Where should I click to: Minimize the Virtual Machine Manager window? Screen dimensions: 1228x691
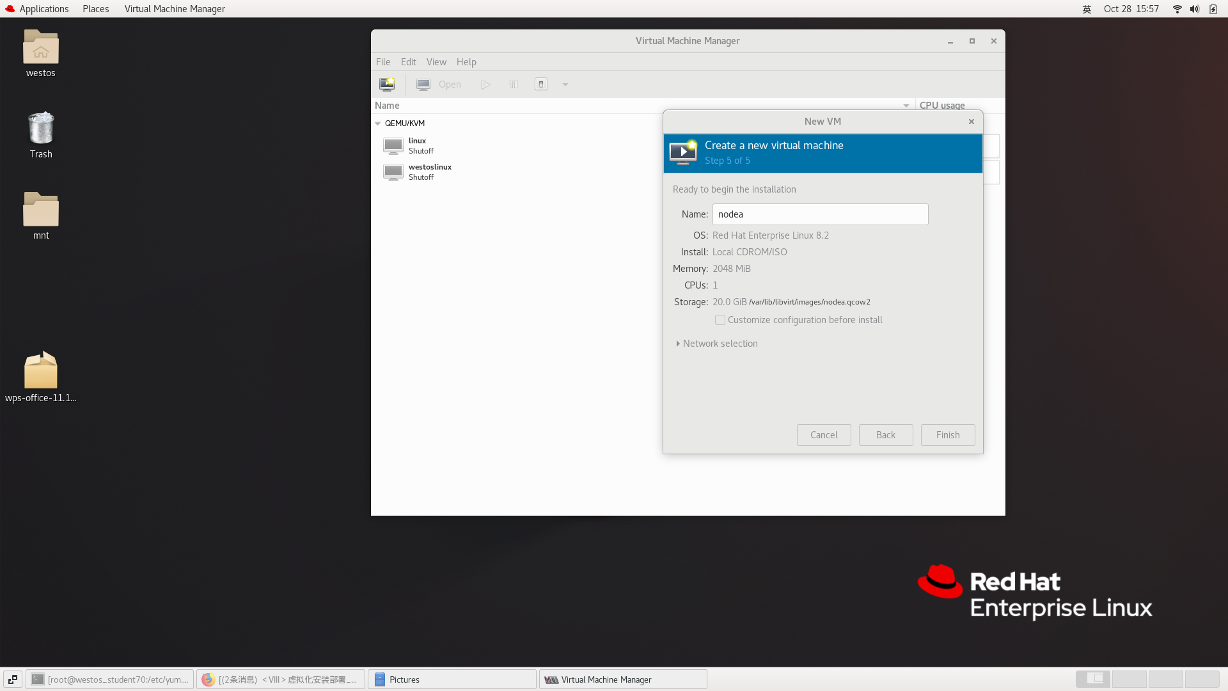pyautogui.click(x=950, y=41)
